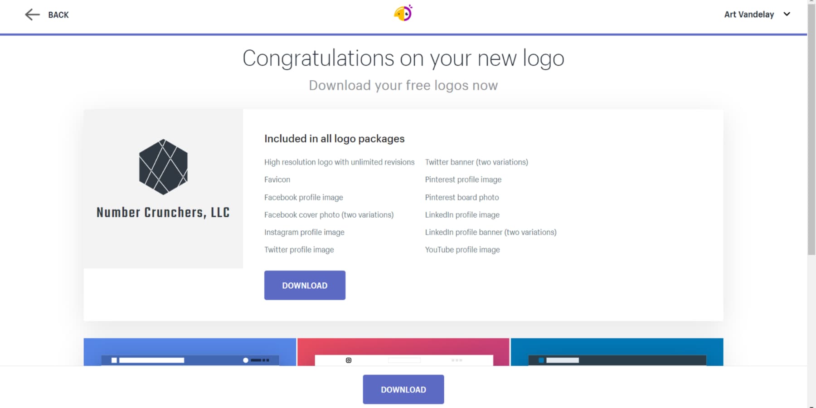Click the Instagram camera icon in the preview mockup

pyautogui.click(x=348, y=359)
